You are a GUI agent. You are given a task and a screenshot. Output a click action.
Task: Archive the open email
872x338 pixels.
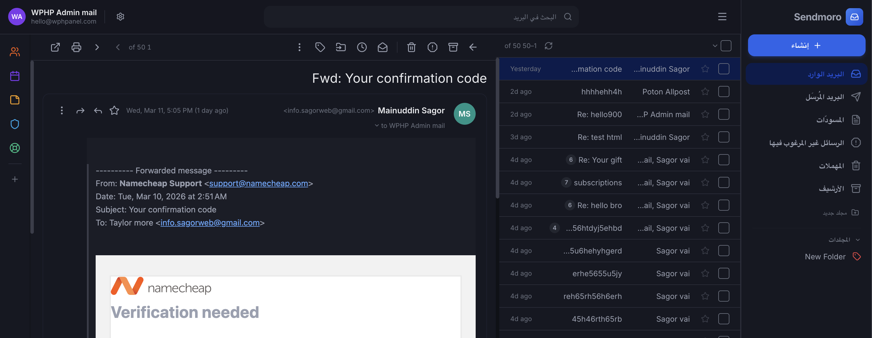point(453,47)
